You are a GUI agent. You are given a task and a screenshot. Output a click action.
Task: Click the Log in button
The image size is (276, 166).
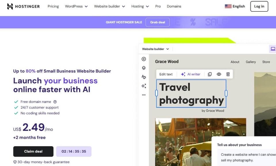(259, 6)
